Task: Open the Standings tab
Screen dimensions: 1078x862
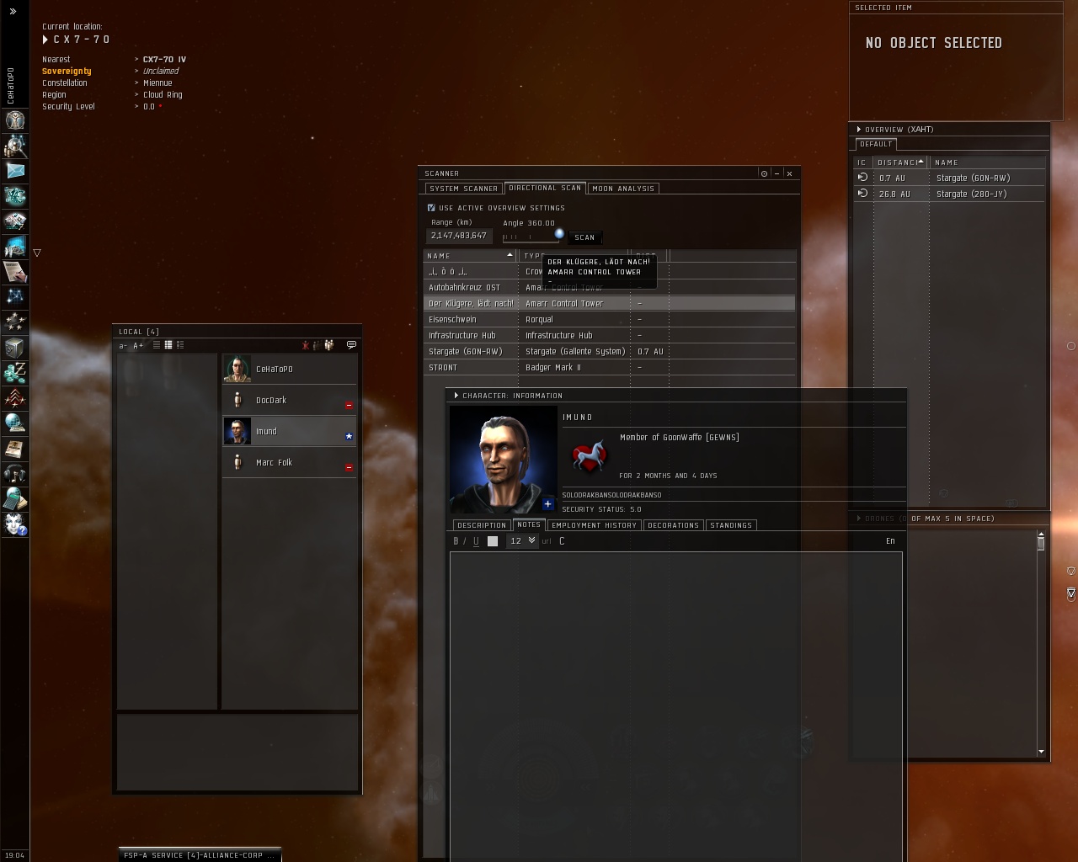Action: (731, 525)
